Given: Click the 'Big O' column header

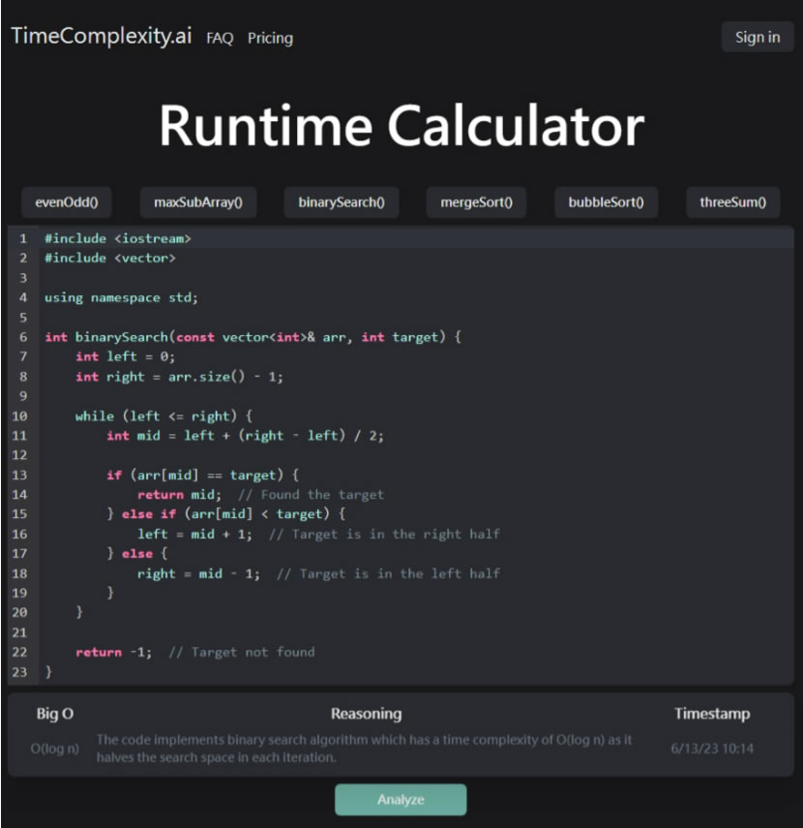Looking at the screenshot, I should 55,714.
